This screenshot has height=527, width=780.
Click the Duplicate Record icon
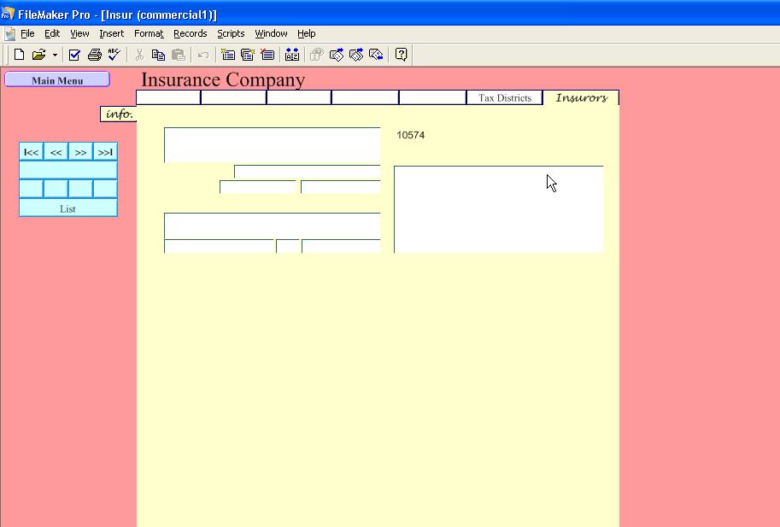coord(248,55)
